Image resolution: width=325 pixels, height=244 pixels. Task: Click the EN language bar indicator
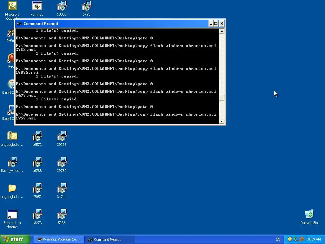point(278,240)
